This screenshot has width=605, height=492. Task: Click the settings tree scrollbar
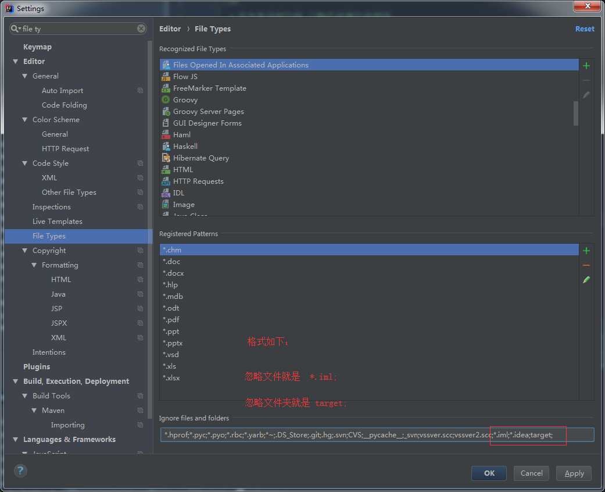[150, 229]
